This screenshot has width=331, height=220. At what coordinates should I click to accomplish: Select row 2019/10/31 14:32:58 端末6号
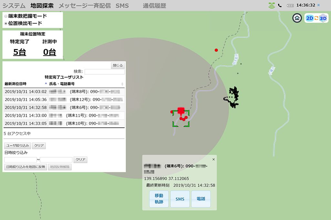64,107
